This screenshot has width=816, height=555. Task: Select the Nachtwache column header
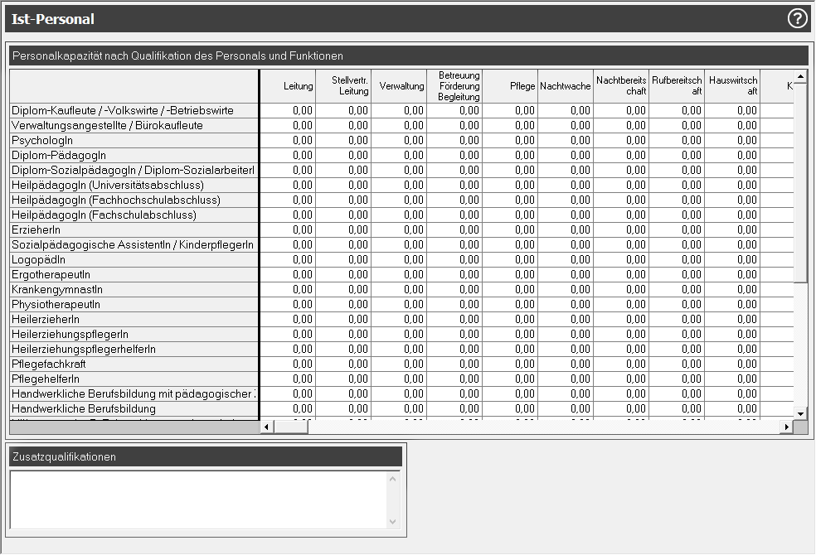point(566,86)
